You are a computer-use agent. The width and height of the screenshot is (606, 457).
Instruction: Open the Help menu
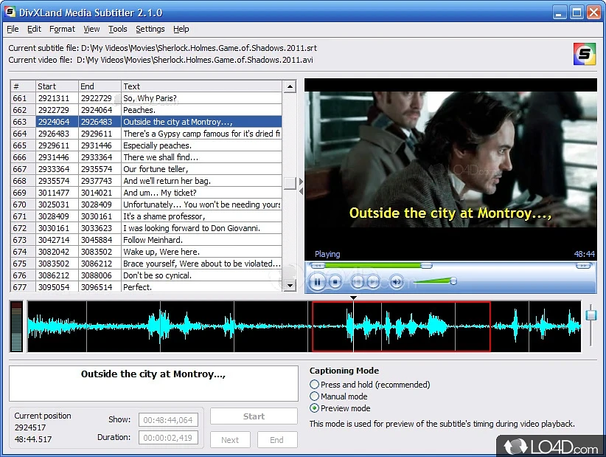181,29
